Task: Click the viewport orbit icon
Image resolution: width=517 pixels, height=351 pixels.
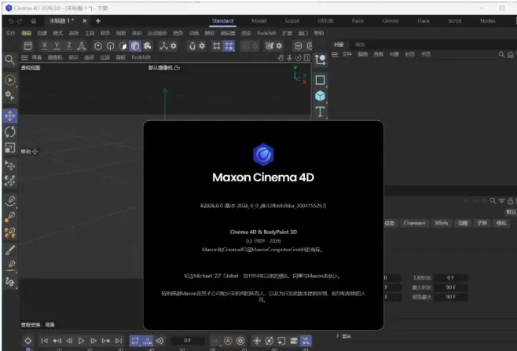Action: tap(298, 57)
